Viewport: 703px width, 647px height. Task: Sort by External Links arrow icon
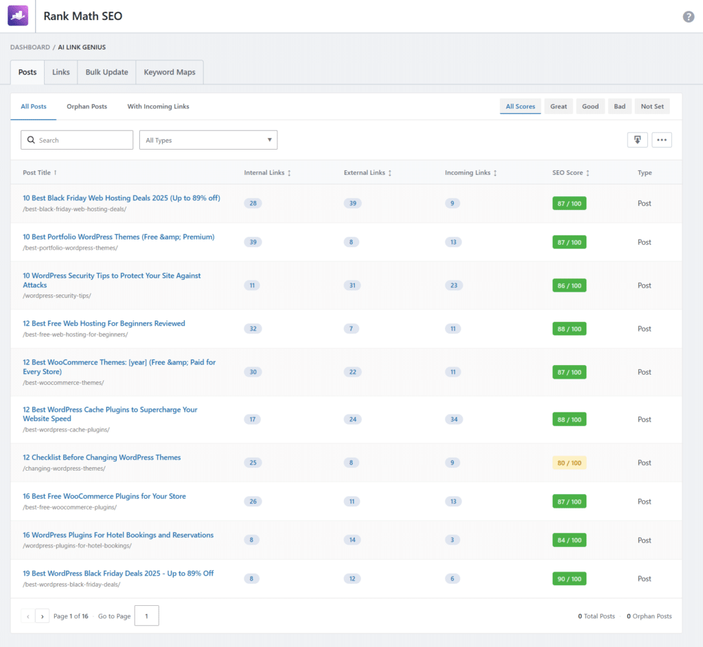[390, 173]
